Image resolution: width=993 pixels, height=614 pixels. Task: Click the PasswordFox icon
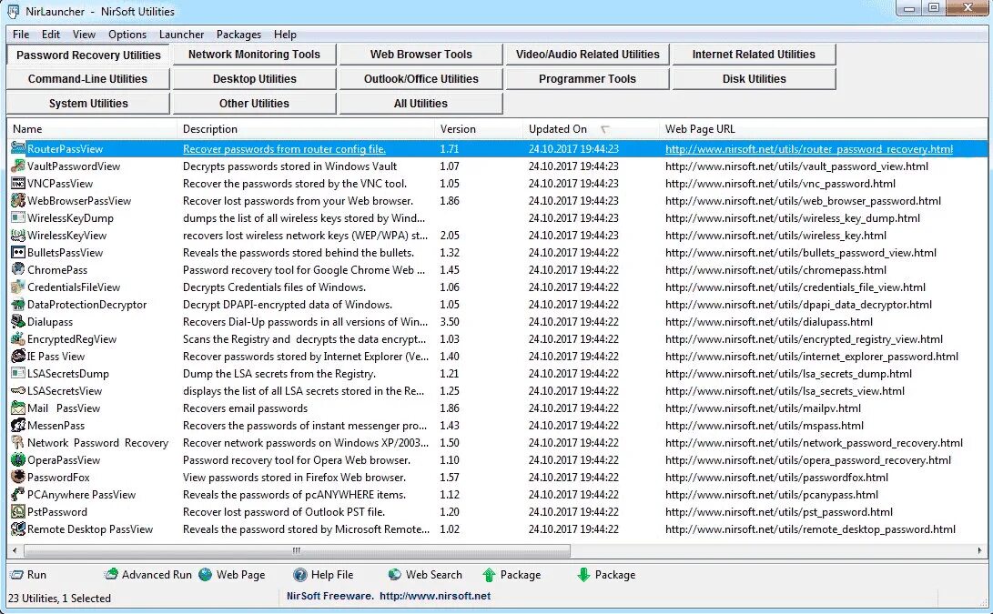tap(17, 478)
